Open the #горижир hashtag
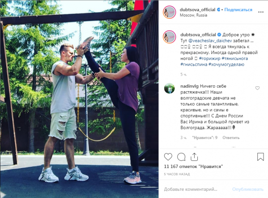The width and height of the screenshot is (268, 198). click(x=209, y=59)
